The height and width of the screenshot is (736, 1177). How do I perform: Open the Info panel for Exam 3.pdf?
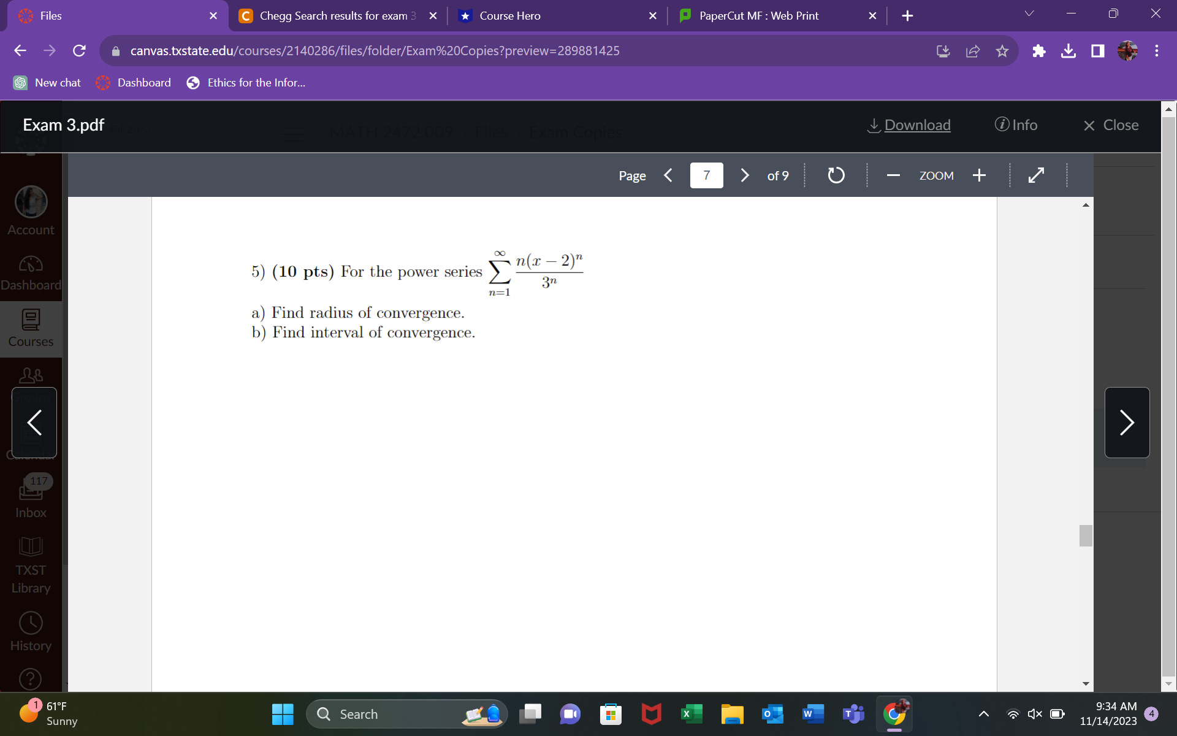pyautogui.click(x=1016, y=125)
